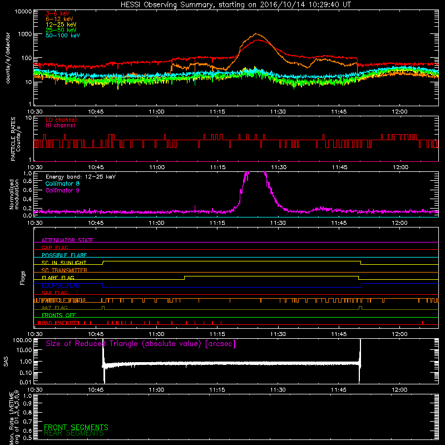The height and width of the screenshot is (445, 445).
Task: Click the 'PARTICLE RATES Counts/s' axis label
Action: (x=16, y=139)
